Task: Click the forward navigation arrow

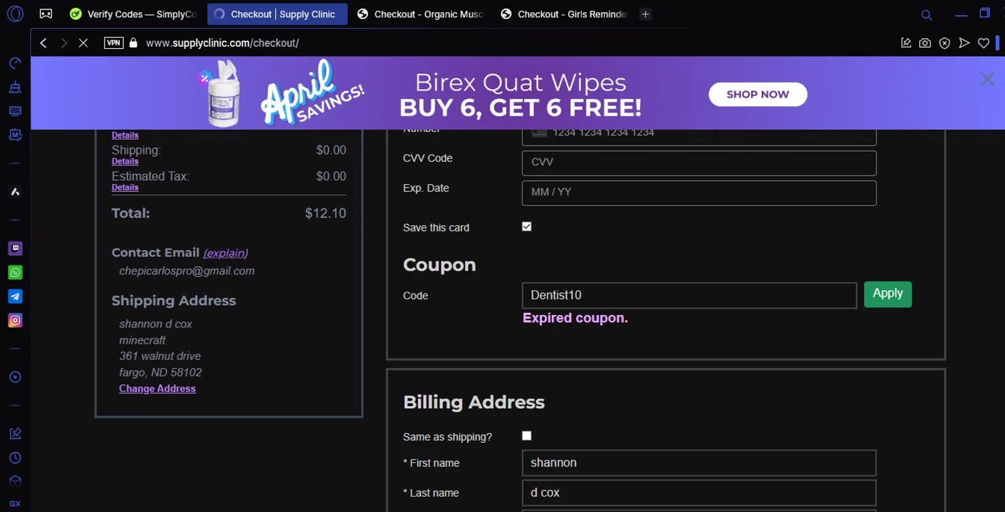Action: (x=64, y=43)
